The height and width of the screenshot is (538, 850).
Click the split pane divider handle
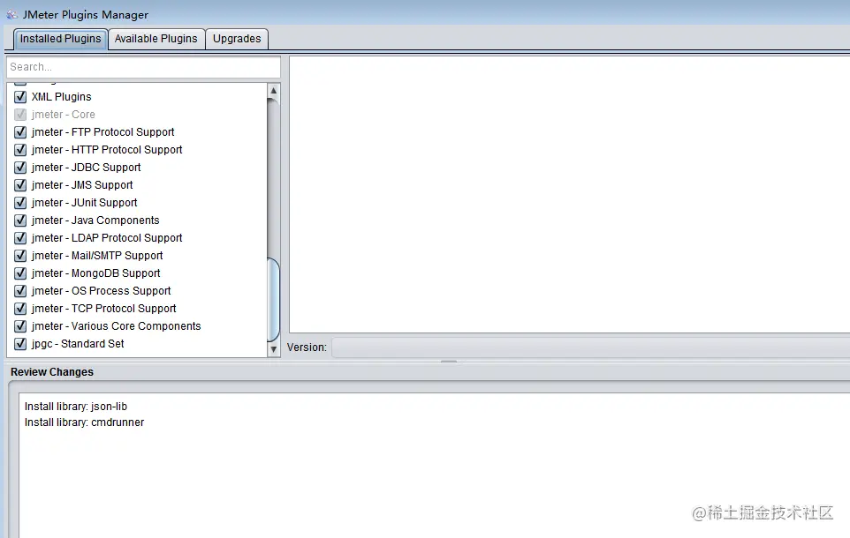448,361
